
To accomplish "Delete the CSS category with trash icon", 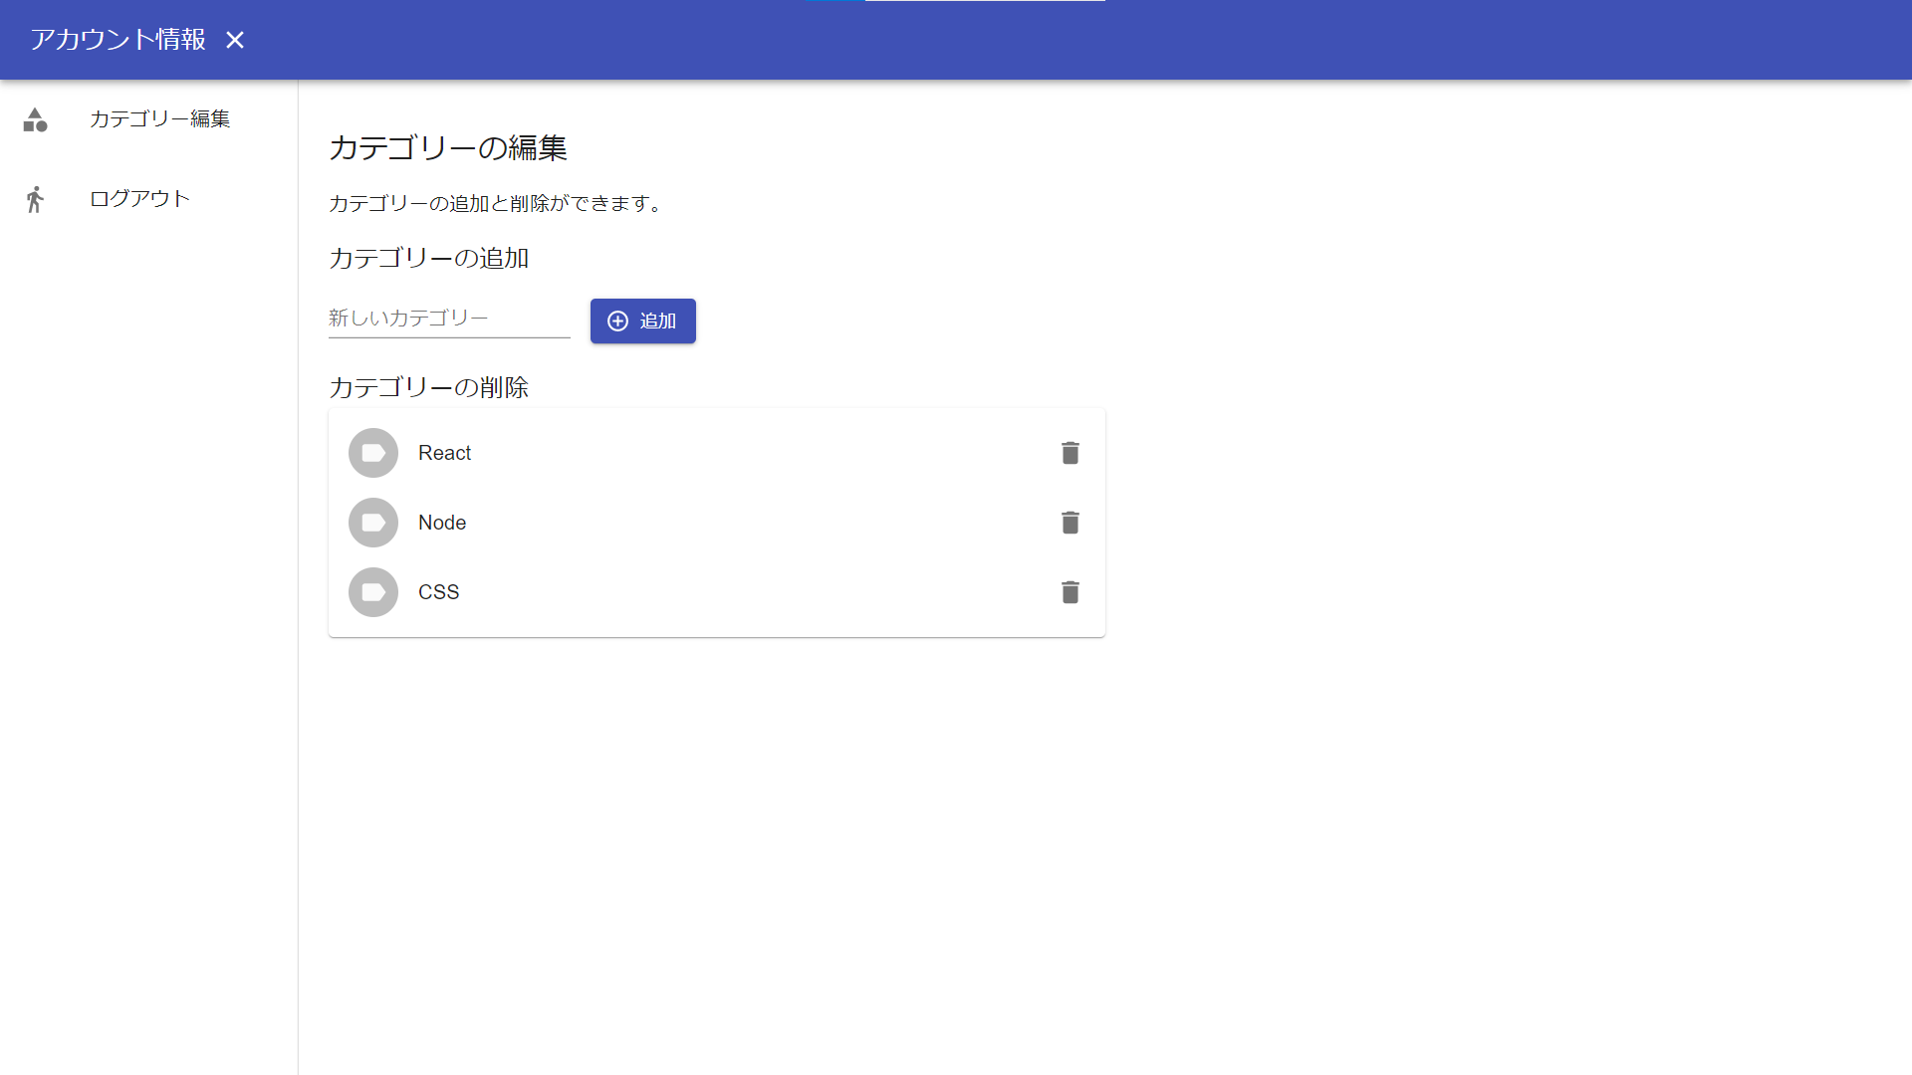I will point(1071,592).
